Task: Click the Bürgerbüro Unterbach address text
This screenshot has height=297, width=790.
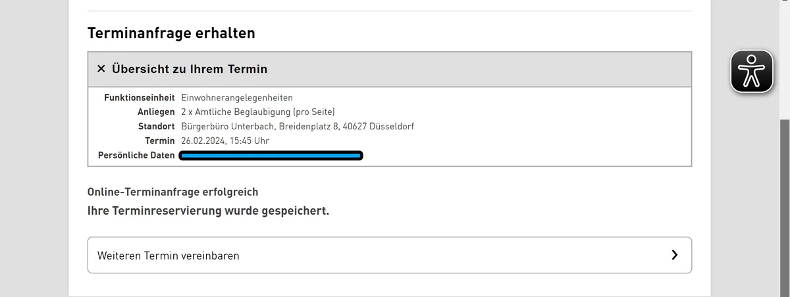Action: [298, 126]
